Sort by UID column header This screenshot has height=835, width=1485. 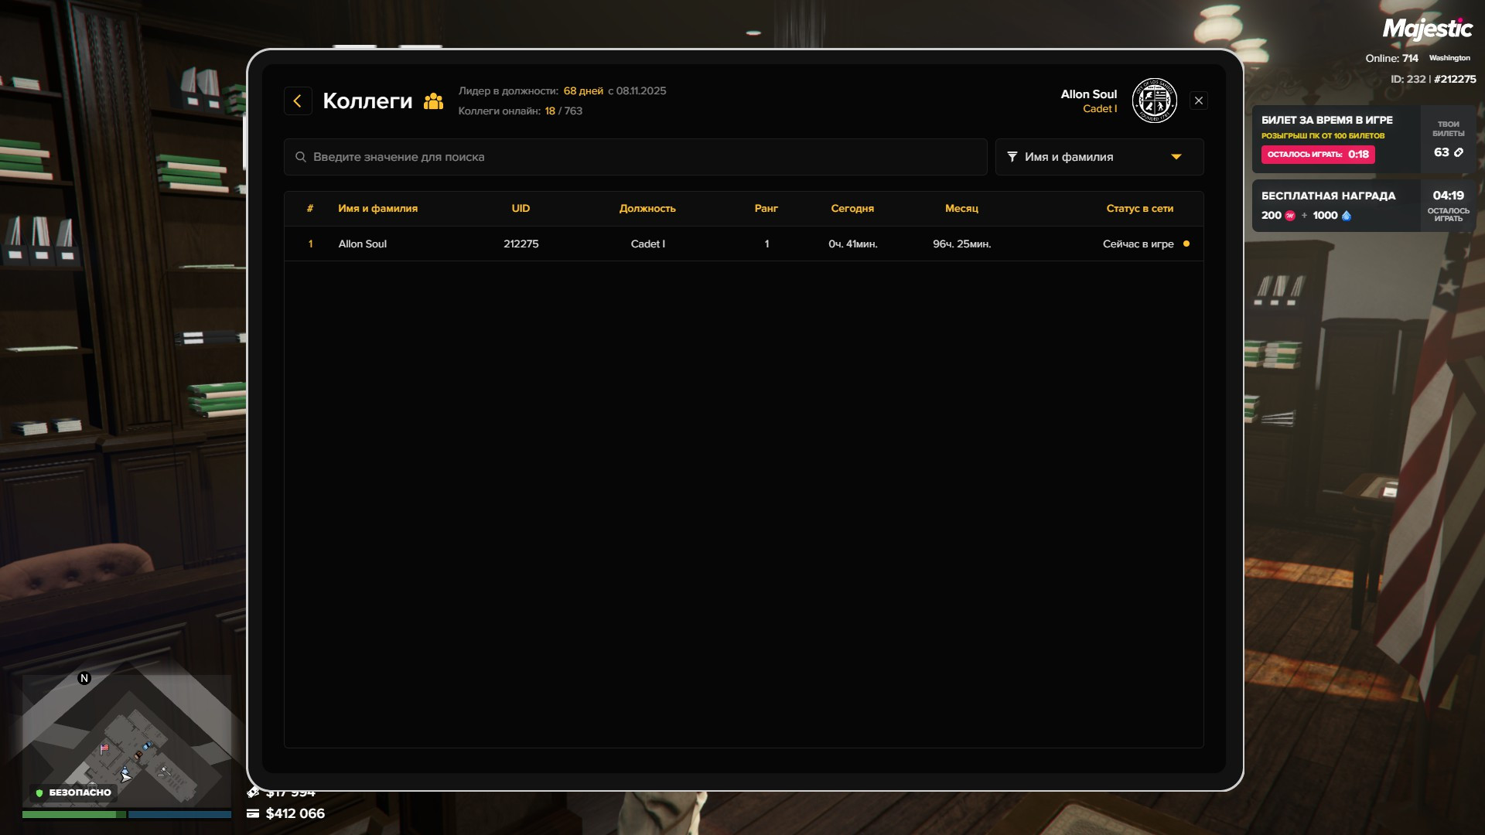521,209
